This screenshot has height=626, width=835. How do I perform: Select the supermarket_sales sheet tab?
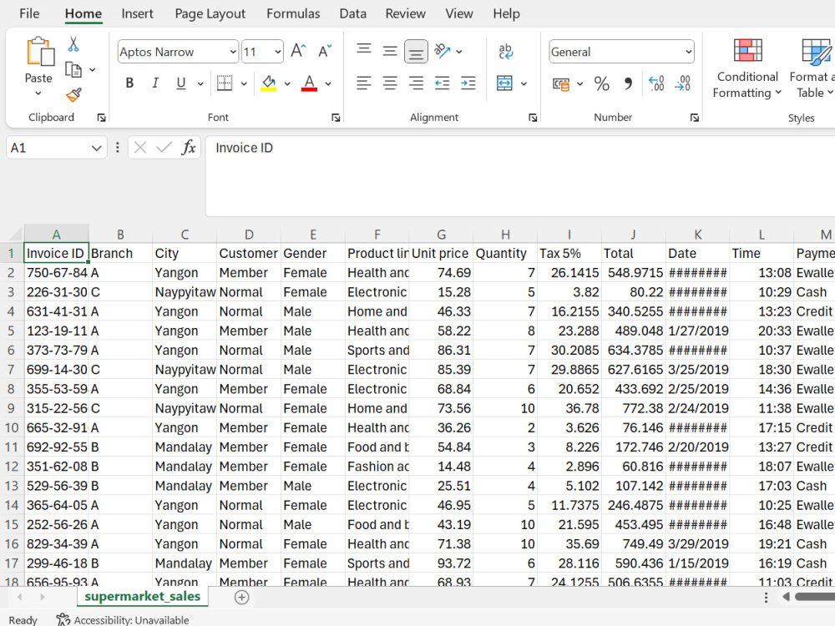[x=142, y=596]
